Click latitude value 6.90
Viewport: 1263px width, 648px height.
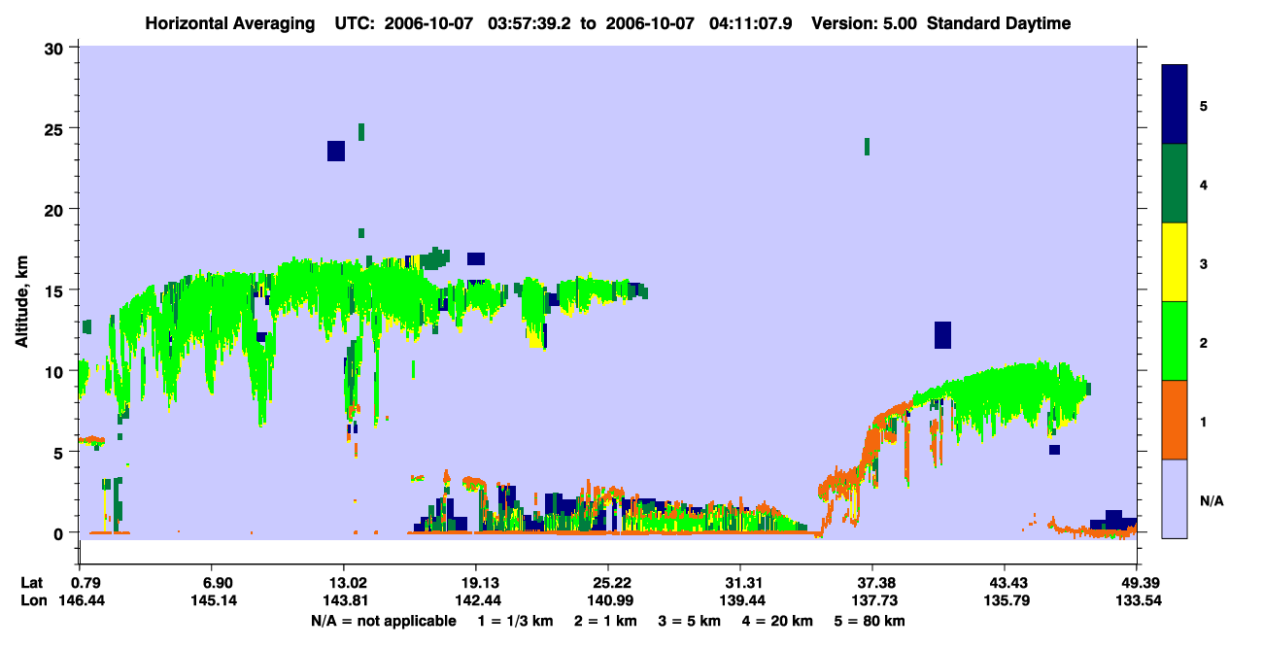(x=211, y=583)
